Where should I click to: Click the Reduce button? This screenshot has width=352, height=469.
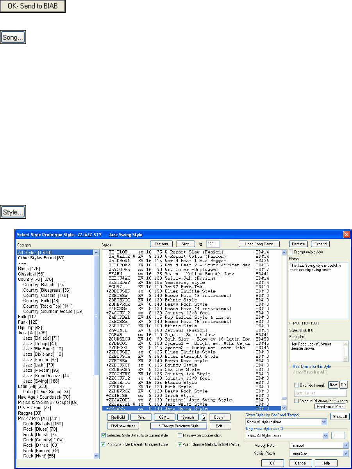(298, 244)
